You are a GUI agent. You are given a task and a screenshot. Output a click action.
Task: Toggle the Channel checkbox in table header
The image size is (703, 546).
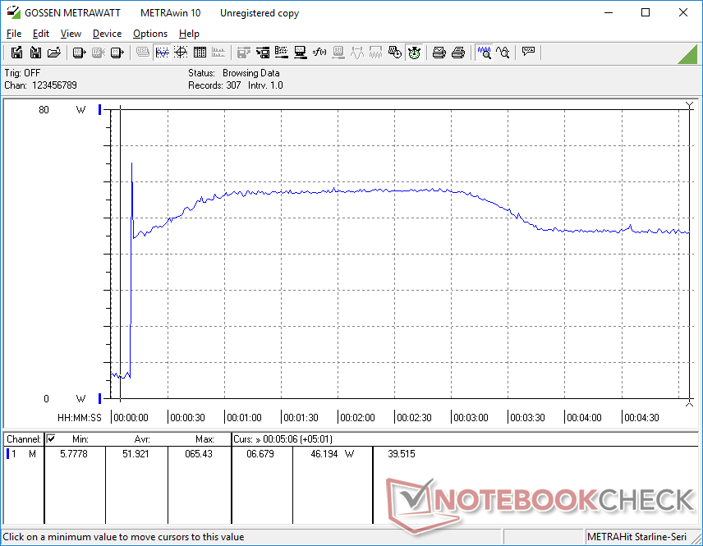(51, 438)
